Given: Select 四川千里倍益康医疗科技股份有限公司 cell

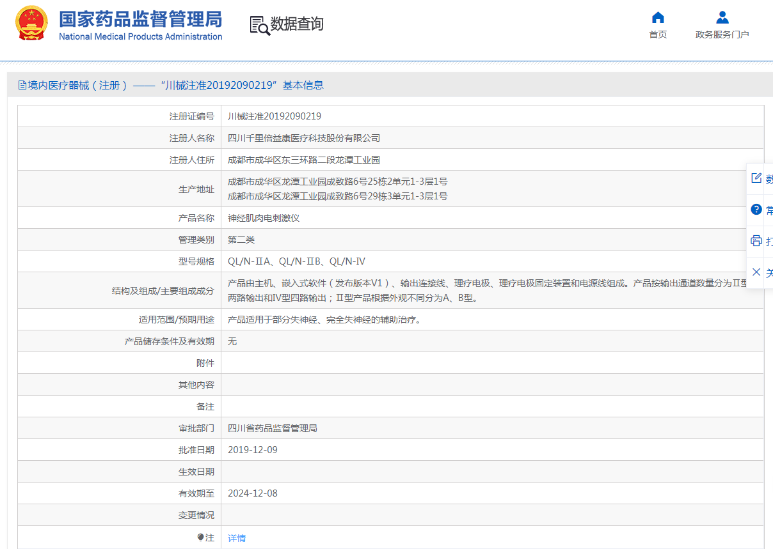Looking at the screenshot, I should tap(304, 138).
